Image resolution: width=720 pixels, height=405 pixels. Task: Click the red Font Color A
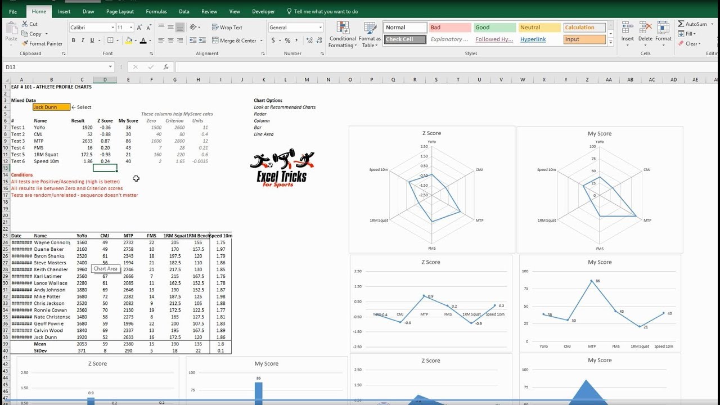[x=143, y=40]
